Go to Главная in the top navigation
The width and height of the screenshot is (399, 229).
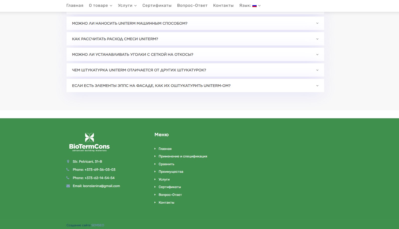(75, 6)
